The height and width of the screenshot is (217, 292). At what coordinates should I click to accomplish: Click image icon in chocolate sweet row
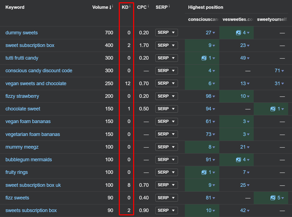273,109
